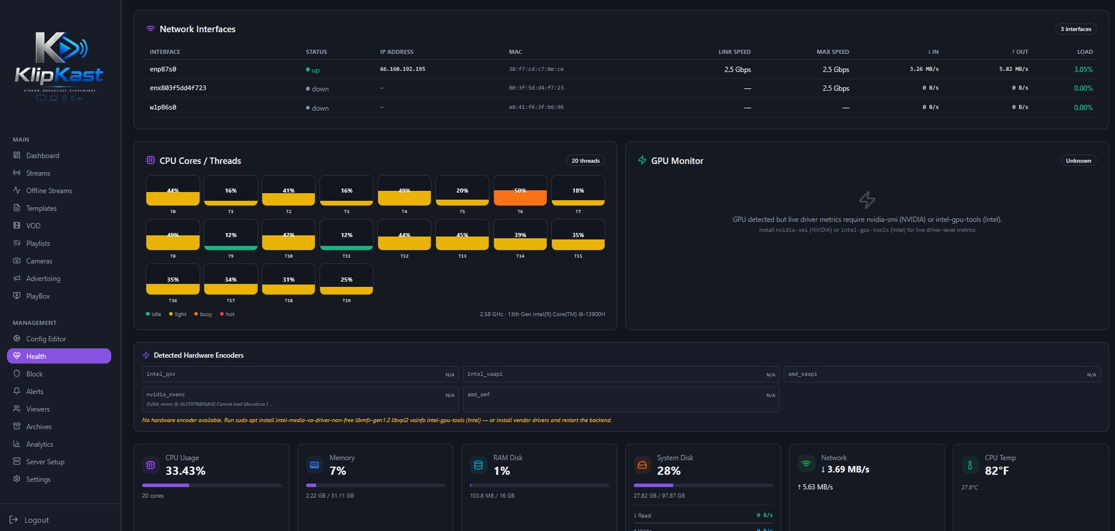
Task: Click the Unknown GPU status badge
Action: tap(1078, 160)
